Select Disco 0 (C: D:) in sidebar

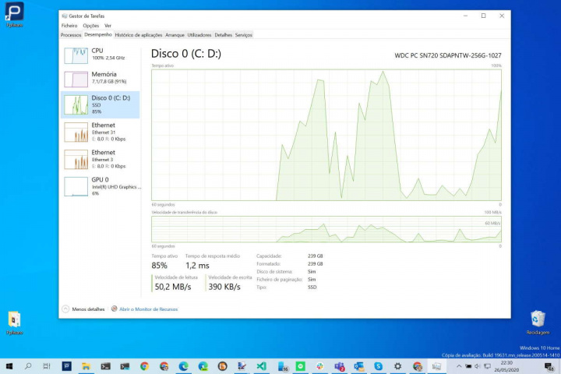point(100,104)
